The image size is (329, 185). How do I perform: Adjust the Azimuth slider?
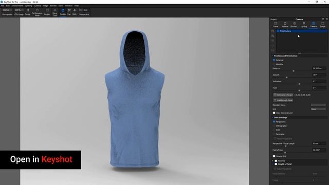coord(287,78)
